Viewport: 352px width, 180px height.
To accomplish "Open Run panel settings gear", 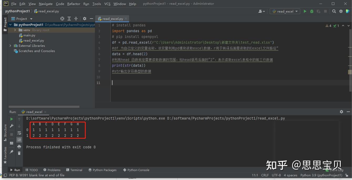I will (x=341, y=112).
